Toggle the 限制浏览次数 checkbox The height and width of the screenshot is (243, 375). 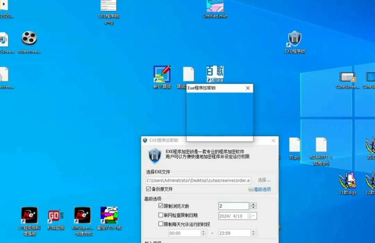(161, 205)
